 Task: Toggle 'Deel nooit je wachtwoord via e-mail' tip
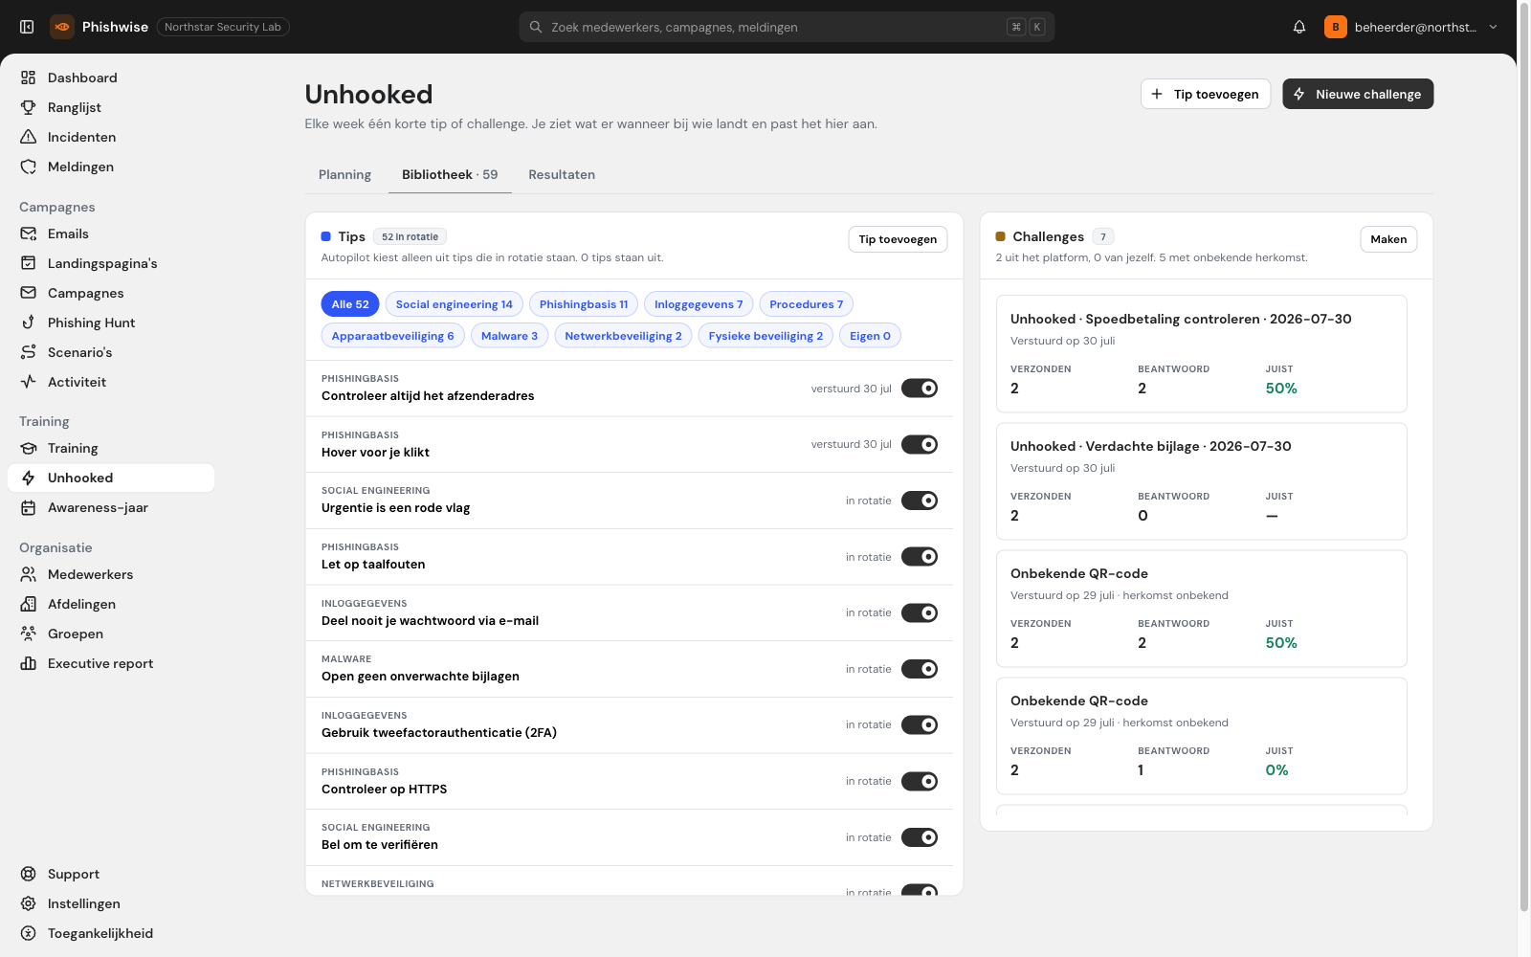(x=920, y=613)
